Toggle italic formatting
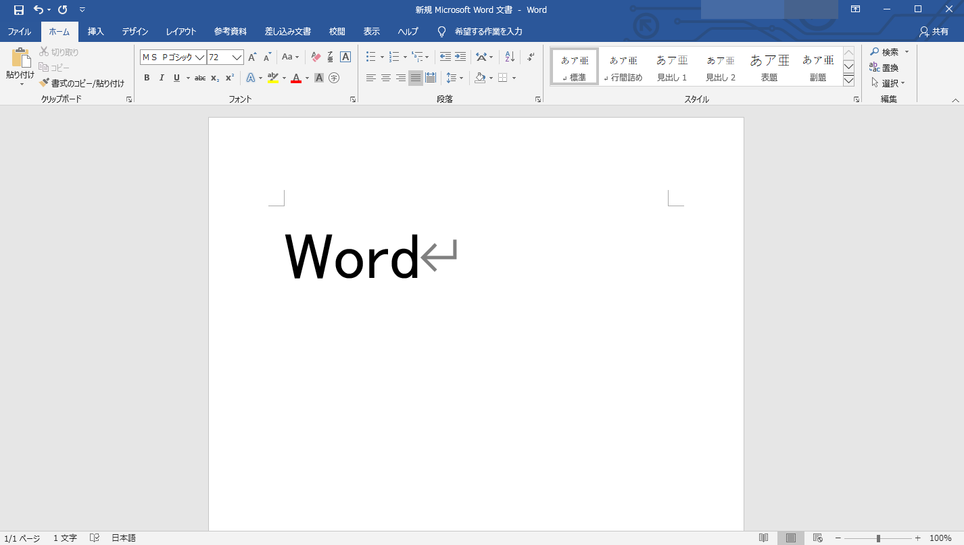Image resolution: width=964 pixels, height=545 pixels. tap(162, 78)
